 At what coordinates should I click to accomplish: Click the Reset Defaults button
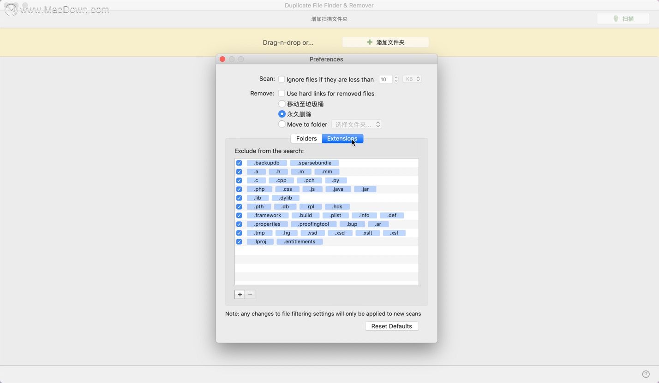[x=392, y=326]
